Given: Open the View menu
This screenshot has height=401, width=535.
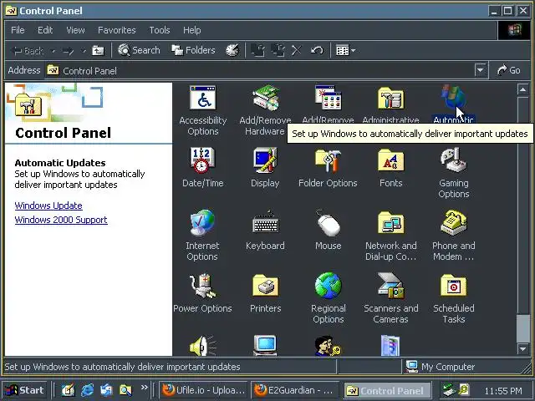Looking at the screenshot, I should [x=75, y=30].
